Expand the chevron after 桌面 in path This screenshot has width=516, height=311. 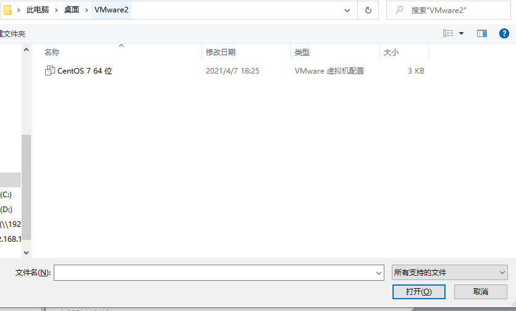click(x=87, y=11)
